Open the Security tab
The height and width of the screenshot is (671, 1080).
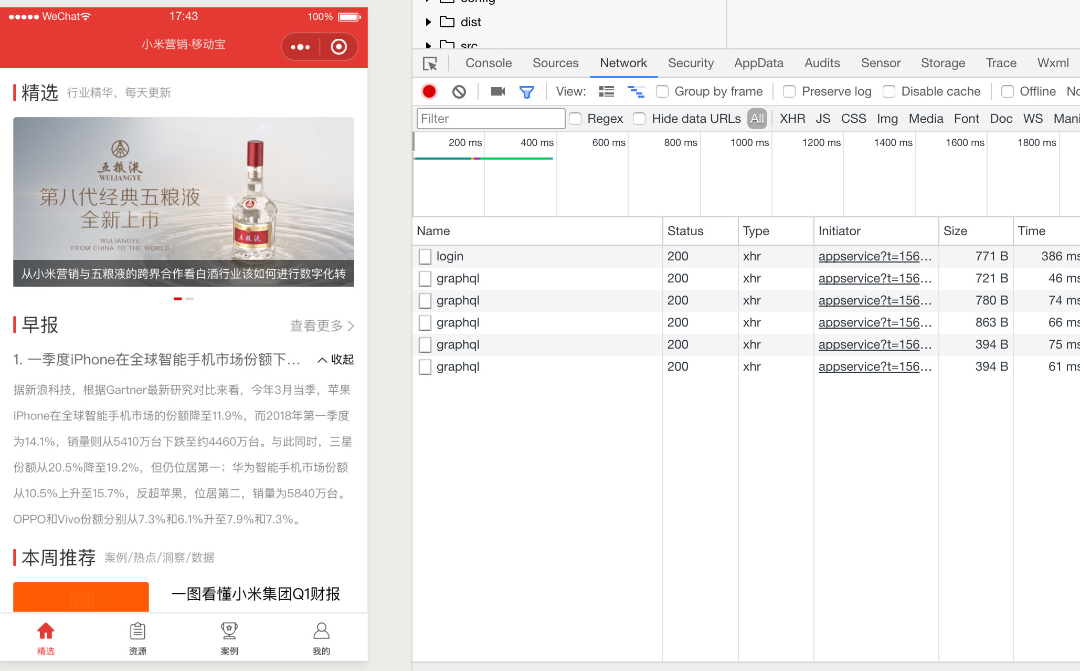click(691, 63)
